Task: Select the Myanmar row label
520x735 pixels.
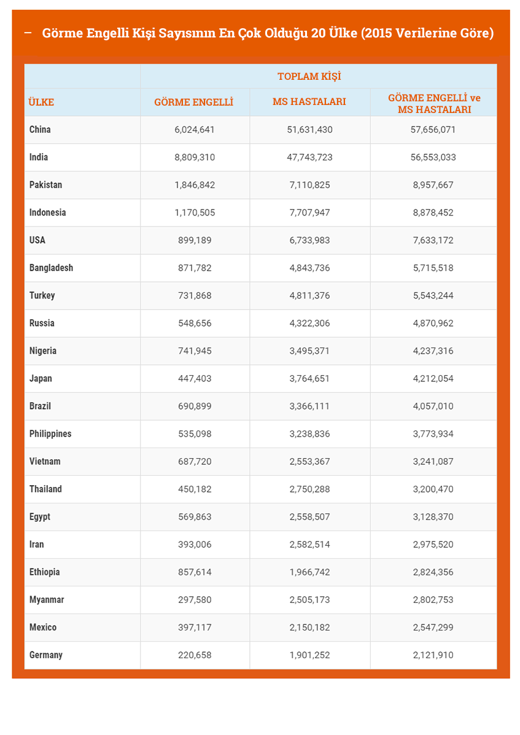Action: point(47,599)
